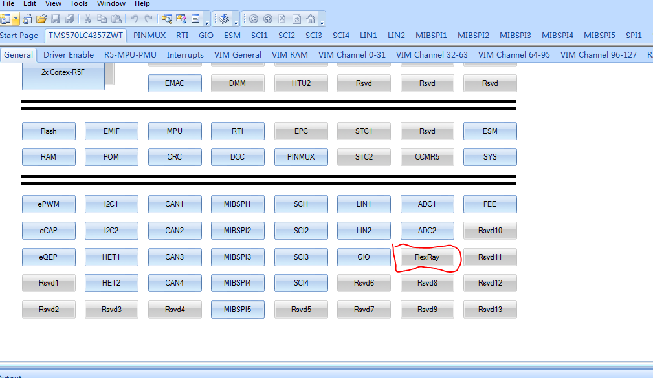Click the LIN2 block diagram button
This screenshot has height=378, width=653.
click(x=364, y=231)
